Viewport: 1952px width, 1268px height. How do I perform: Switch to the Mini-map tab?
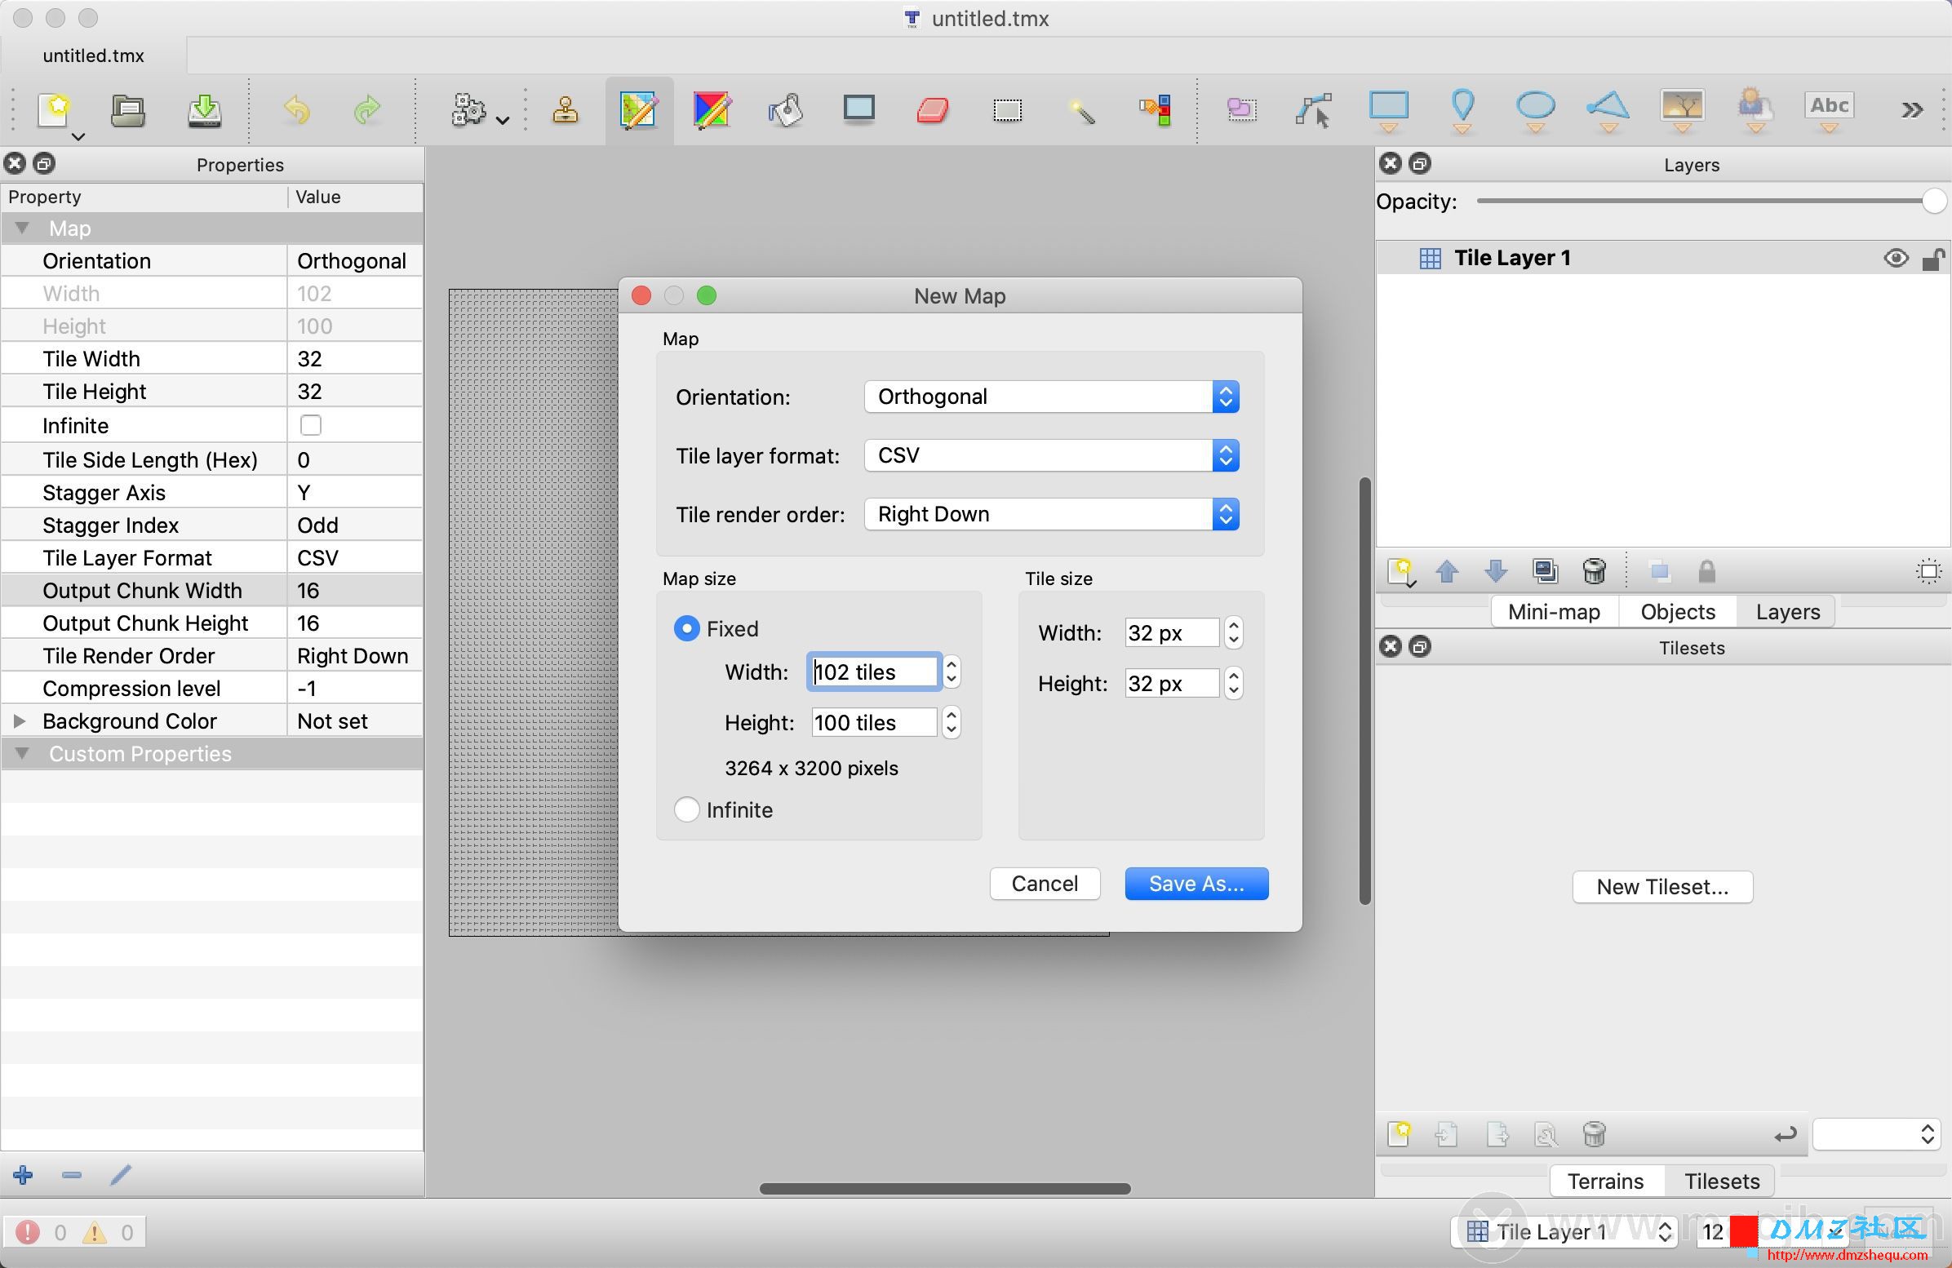pyautogui.click(x=1554, y=612)
